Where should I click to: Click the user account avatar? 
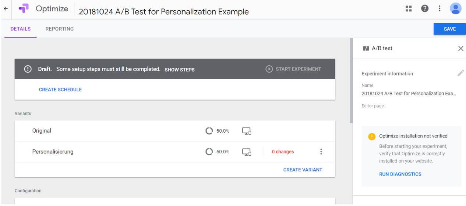click(x=456, y=8)
